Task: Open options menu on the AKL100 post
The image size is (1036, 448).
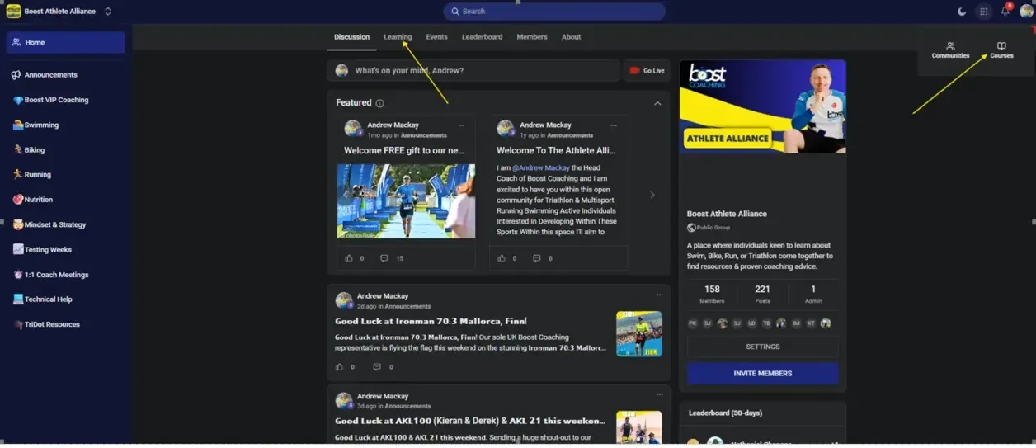Action: pyautogui.click(x=660, y=395)
